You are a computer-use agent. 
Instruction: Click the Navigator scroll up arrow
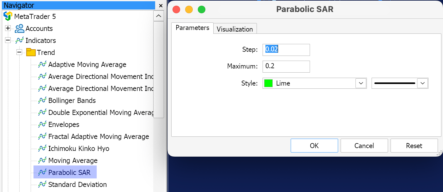pyautogui.click(x=158, y=16)
